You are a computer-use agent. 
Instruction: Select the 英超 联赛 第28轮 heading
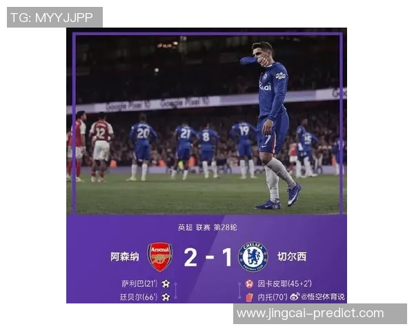coord(207,228)
